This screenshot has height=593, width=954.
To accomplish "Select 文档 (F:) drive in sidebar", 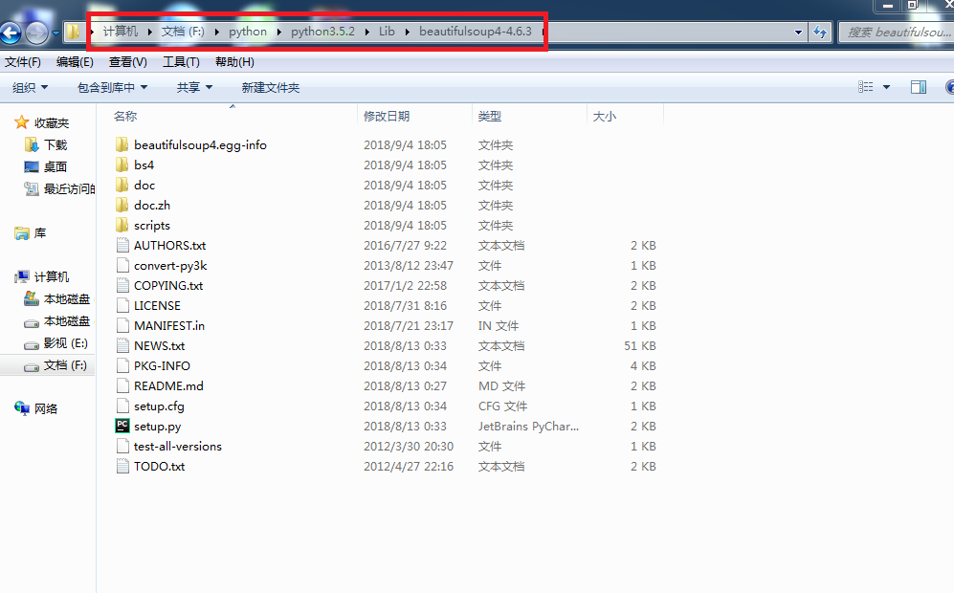I will tap(65, 365).
